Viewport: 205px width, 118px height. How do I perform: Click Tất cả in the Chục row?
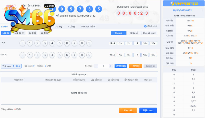pos(112,43)
